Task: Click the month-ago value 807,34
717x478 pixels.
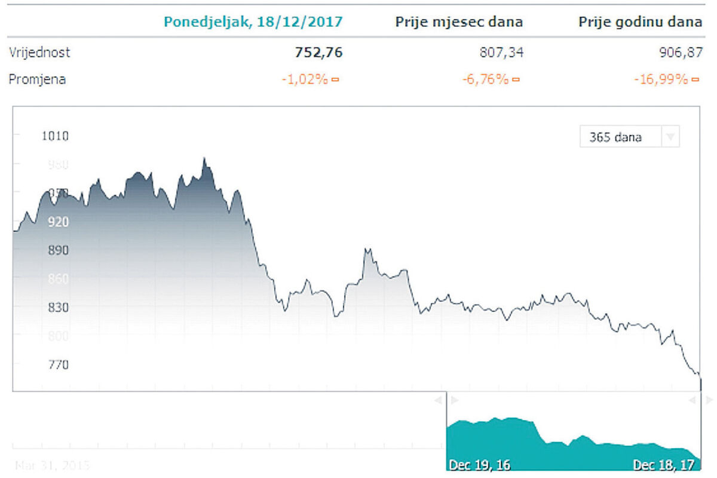Action: [501, 53]
